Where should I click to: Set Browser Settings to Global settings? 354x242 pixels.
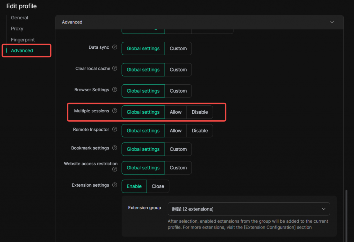(143, 91)
